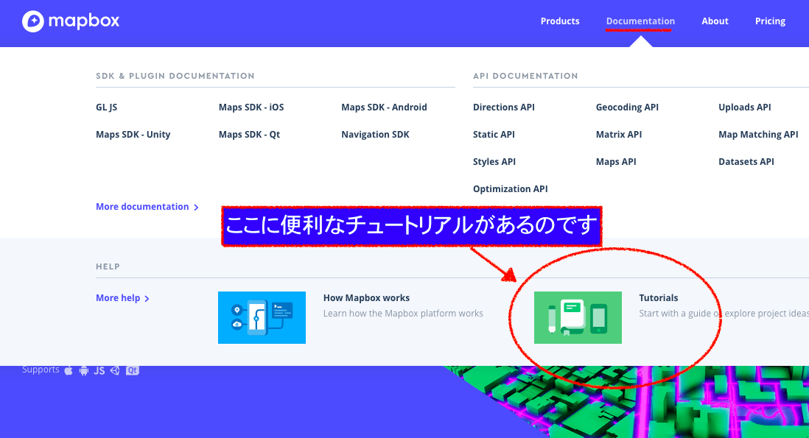Click the Apple support icon in footer

click(68, 370)
